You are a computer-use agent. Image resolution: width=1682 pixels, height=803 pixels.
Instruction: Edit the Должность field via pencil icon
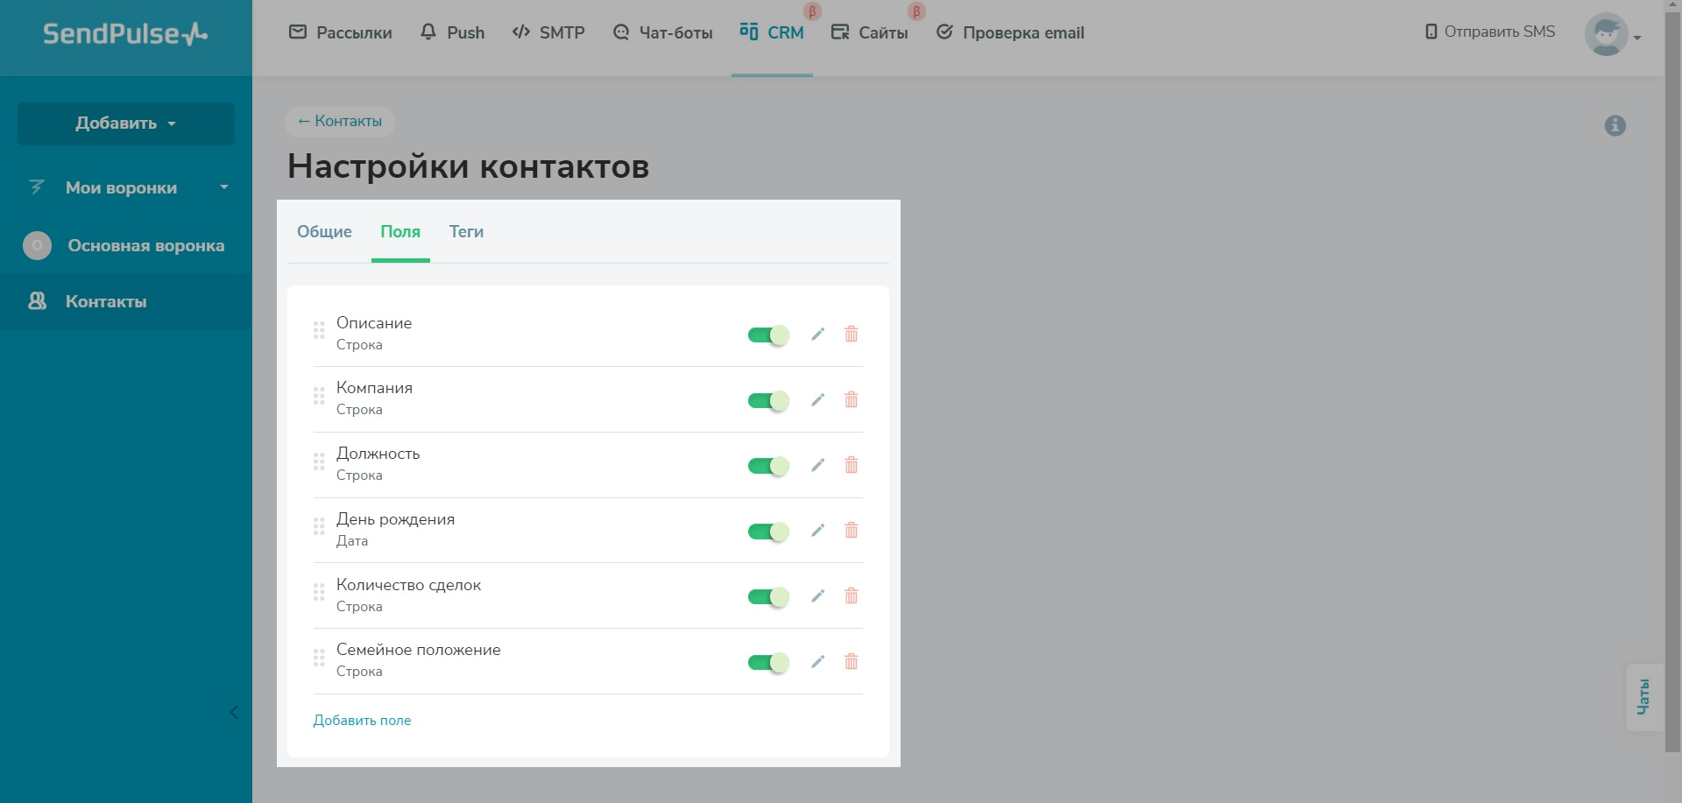pyautogui.click(x=817, y=465)
